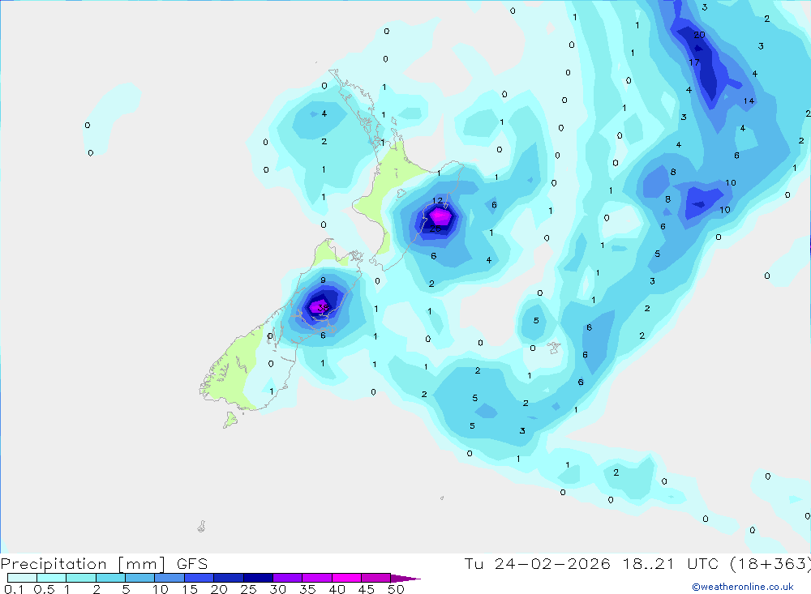This screenshot has height=594, width=811.
Task: Select the 0.1–0.5 mm legend swatch
Action: point(22,578)
